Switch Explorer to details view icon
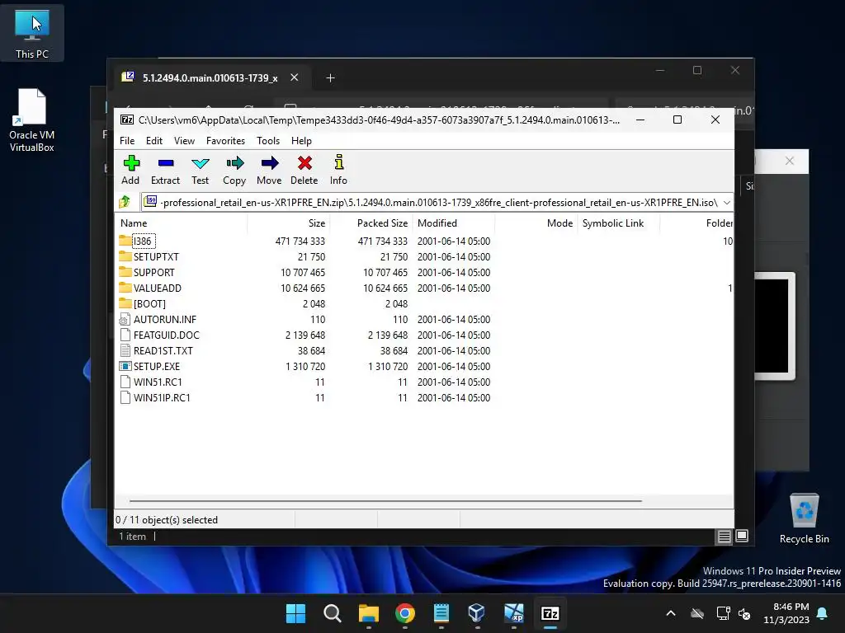The width and height of the screenshot is (845, 633). [724, 536]
